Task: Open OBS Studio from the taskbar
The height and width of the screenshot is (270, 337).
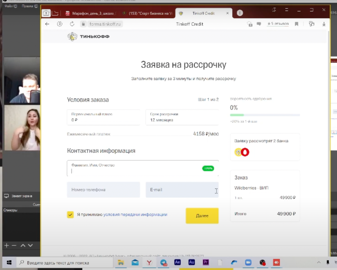Action: click(x=262, y=263)
